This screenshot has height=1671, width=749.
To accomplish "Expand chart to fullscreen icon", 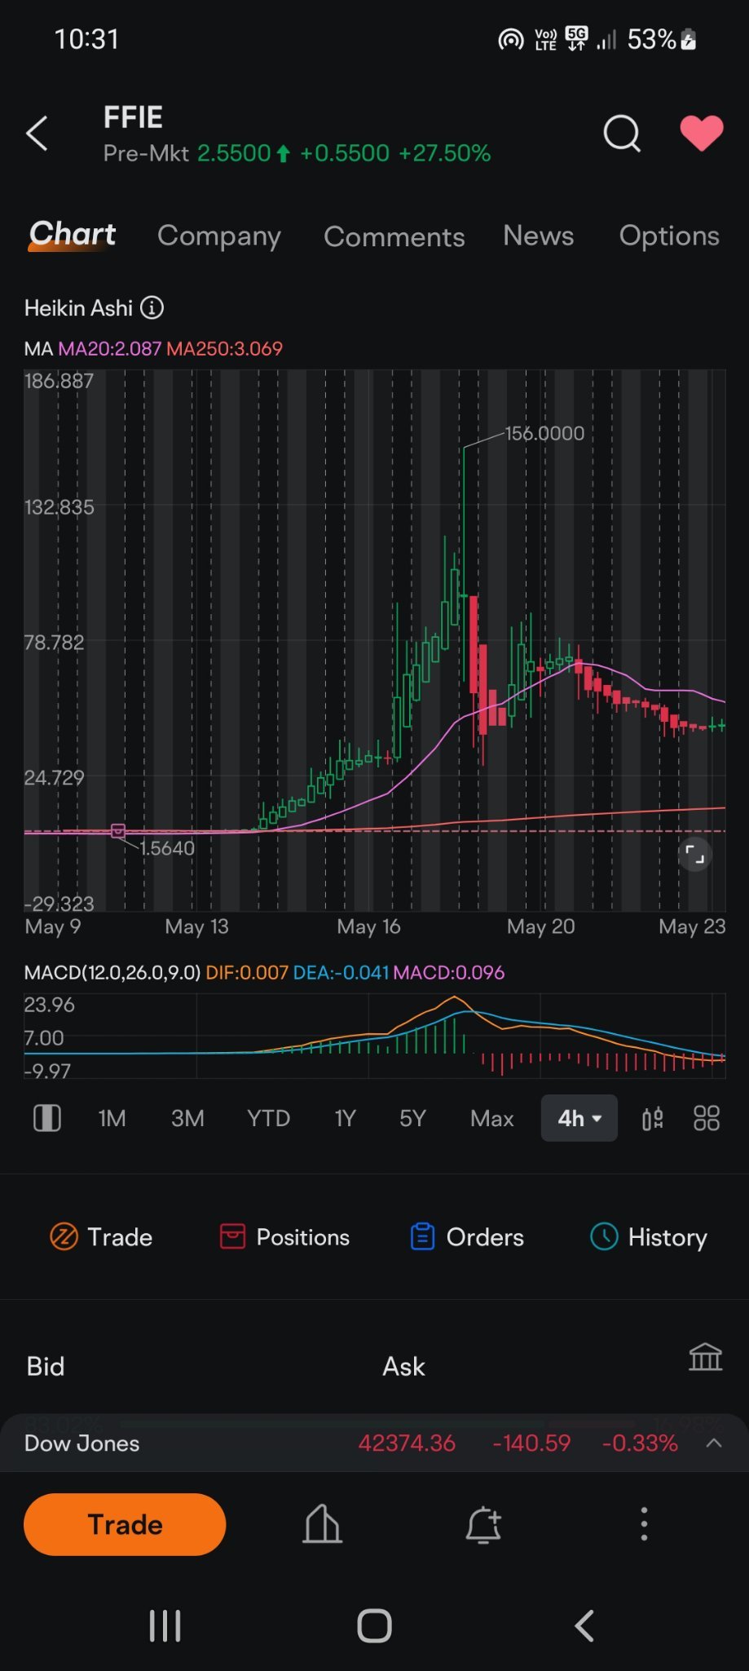I will 694,855.
